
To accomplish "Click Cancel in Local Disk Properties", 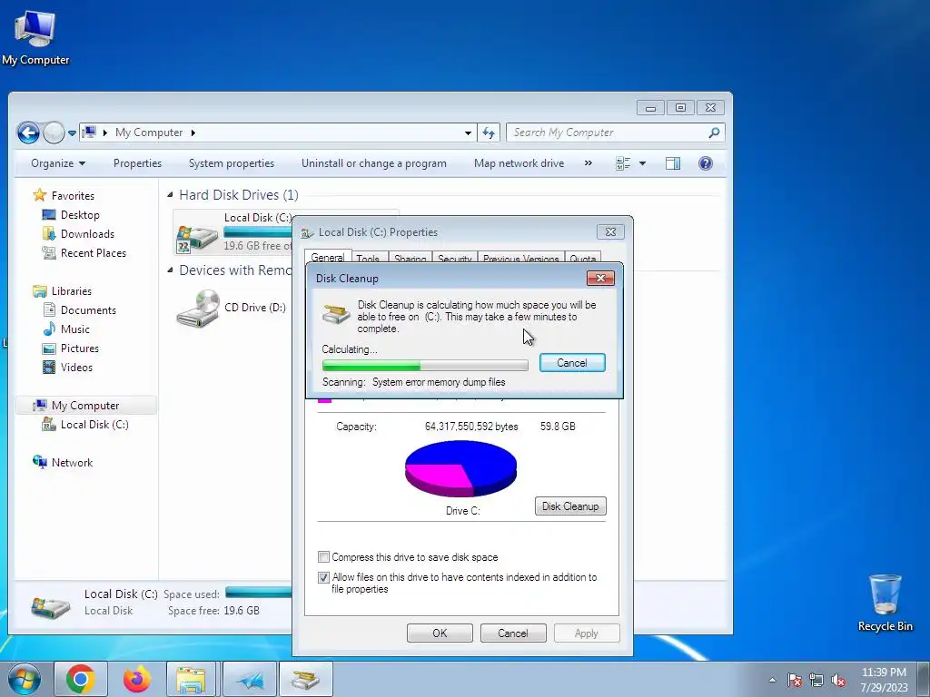I will point(513,633).
